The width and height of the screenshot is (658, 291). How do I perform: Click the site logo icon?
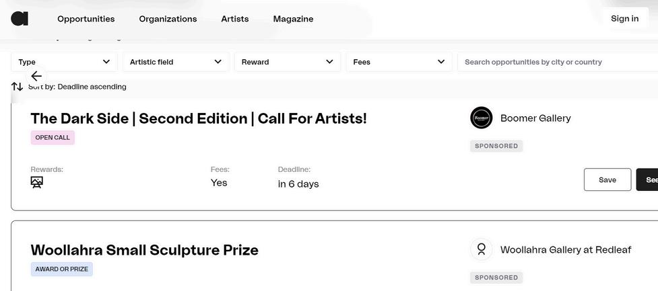[20, 19]
